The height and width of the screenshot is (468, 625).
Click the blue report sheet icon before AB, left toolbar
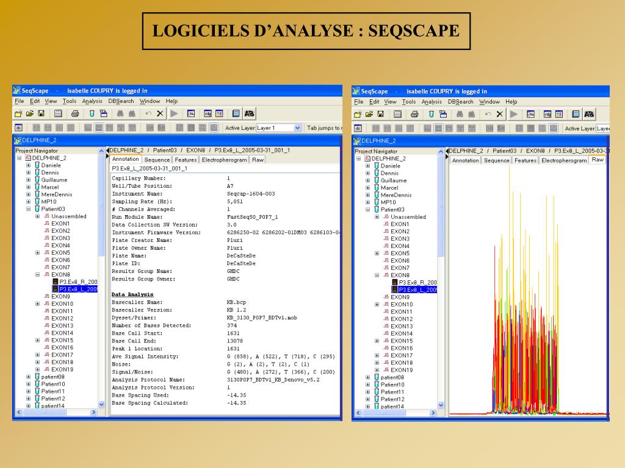click(x=236, y=114)
